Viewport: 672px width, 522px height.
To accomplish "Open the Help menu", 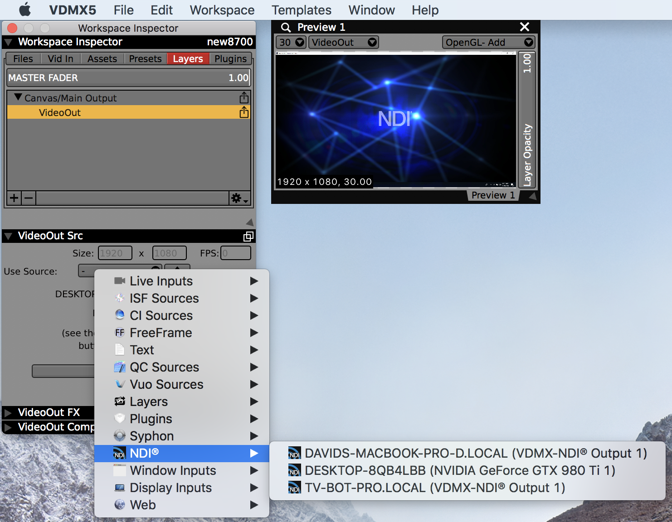I will 425,10.
